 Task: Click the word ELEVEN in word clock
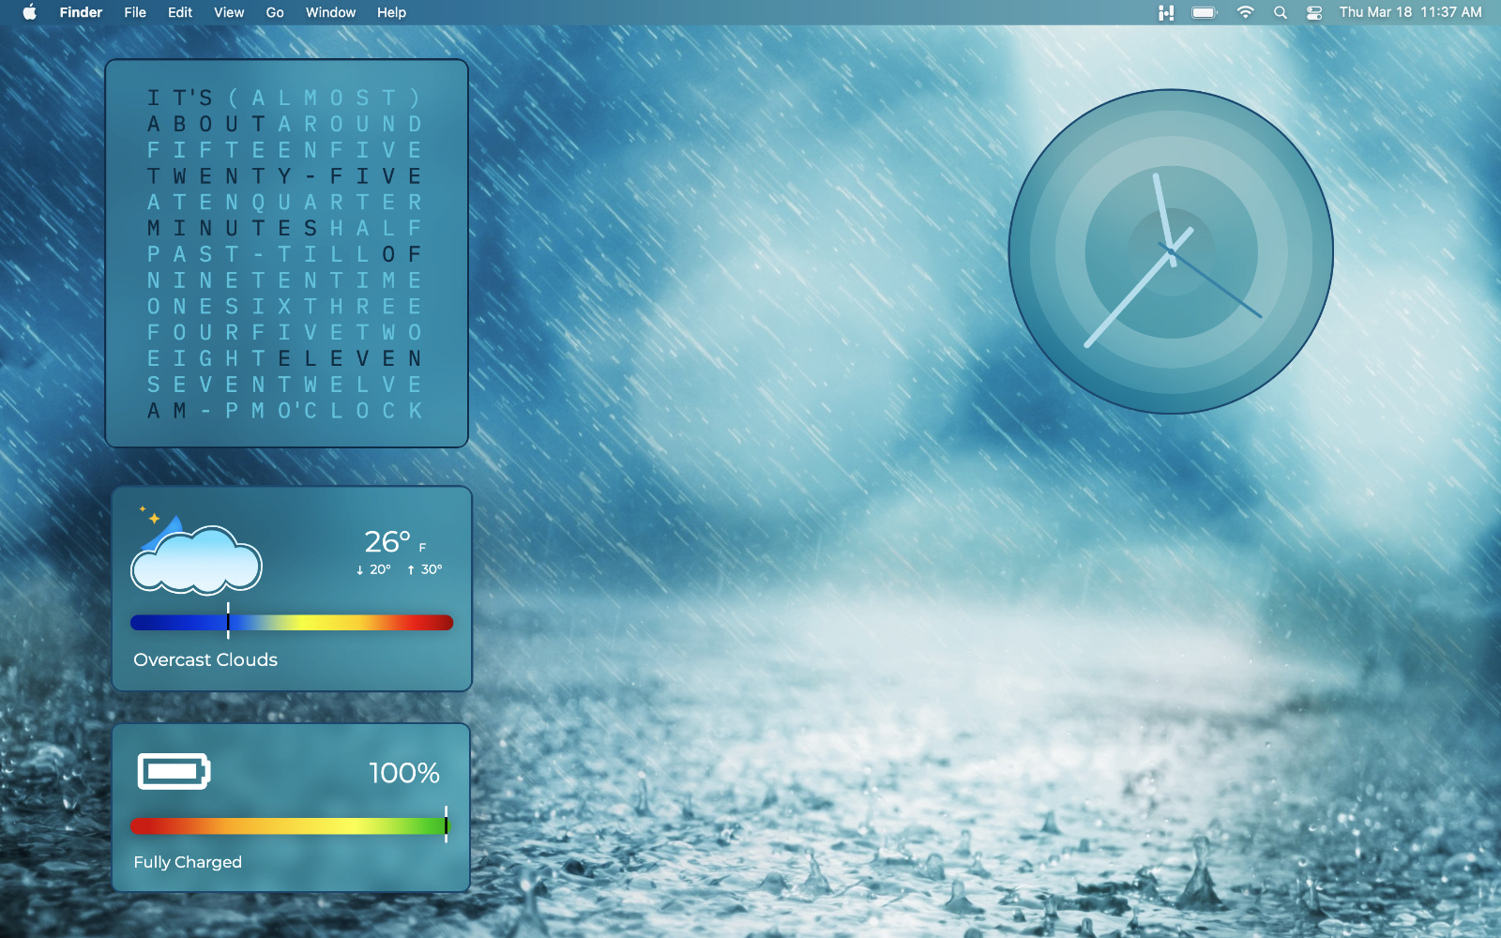coord(350,358)
